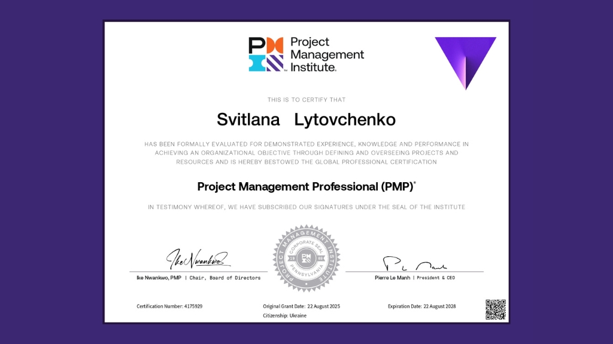The image size is (613, 344).
Task: Click the 'HAS BEEN FORMALLY EVALUATED' paragraph
Action: tap(306, 153)
